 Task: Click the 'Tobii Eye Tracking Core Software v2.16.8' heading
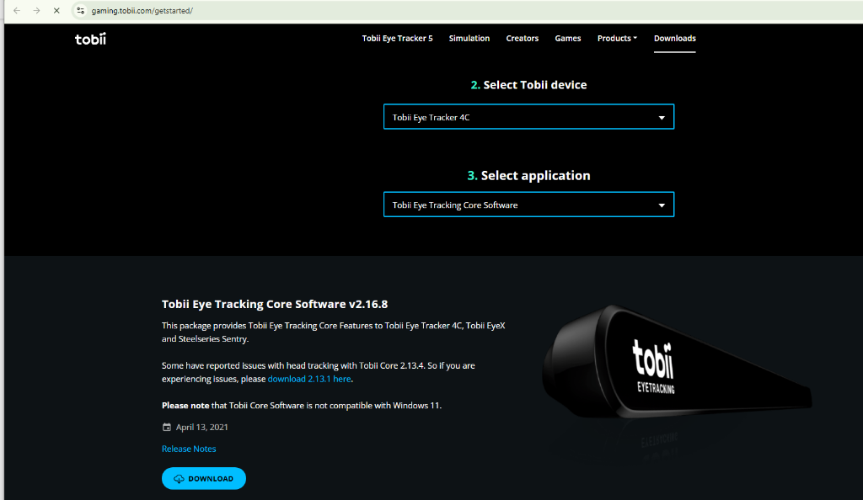click(275, 304)
